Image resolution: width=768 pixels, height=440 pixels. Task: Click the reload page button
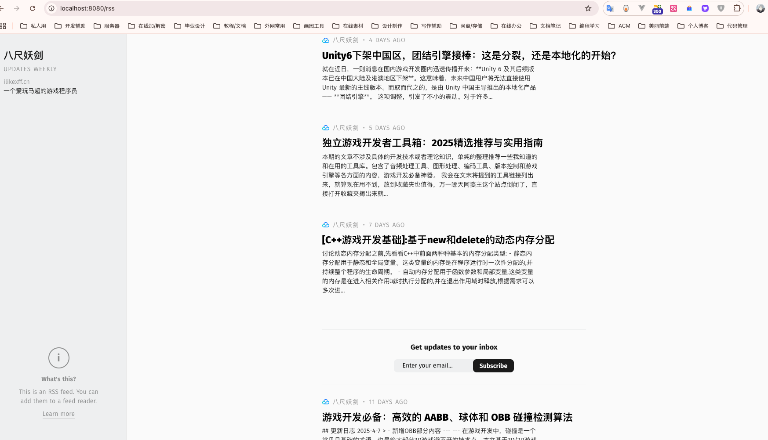tap(33, 8)
